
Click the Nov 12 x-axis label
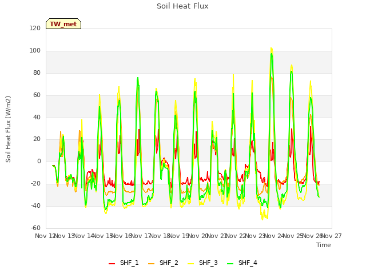pos(45,236)
